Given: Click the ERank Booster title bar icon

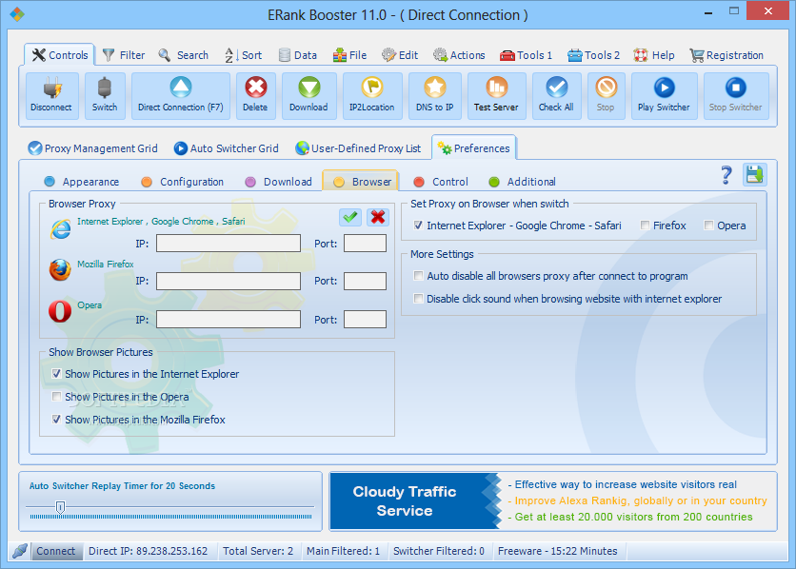Looking at the screenshot, I should click(17, 14).
